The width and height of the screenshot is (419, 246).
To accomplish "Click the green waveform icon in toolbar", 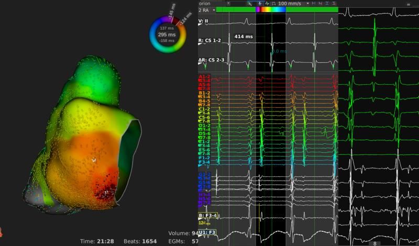I will coord(267,3).
